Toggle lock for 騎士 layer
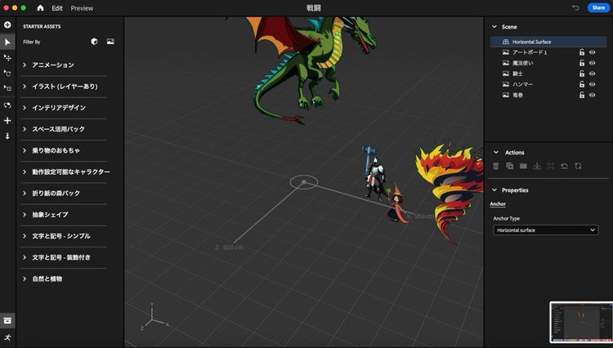This screenshot has height=348, width=613. click(x=582, y=74)
